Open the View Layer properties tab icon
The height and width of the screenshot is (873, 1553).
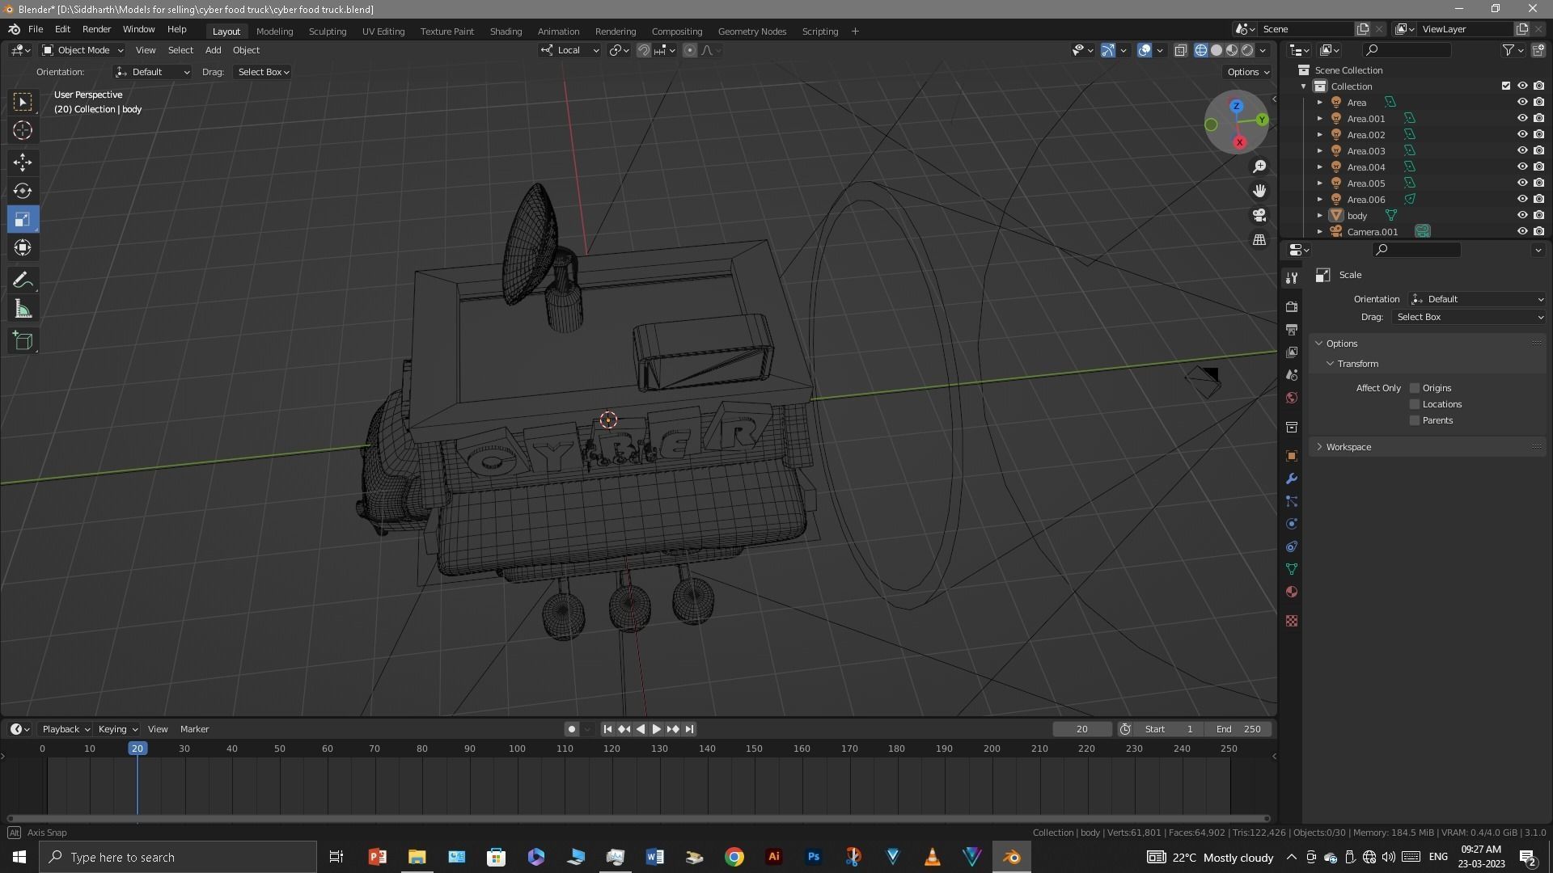point(1292,352)
